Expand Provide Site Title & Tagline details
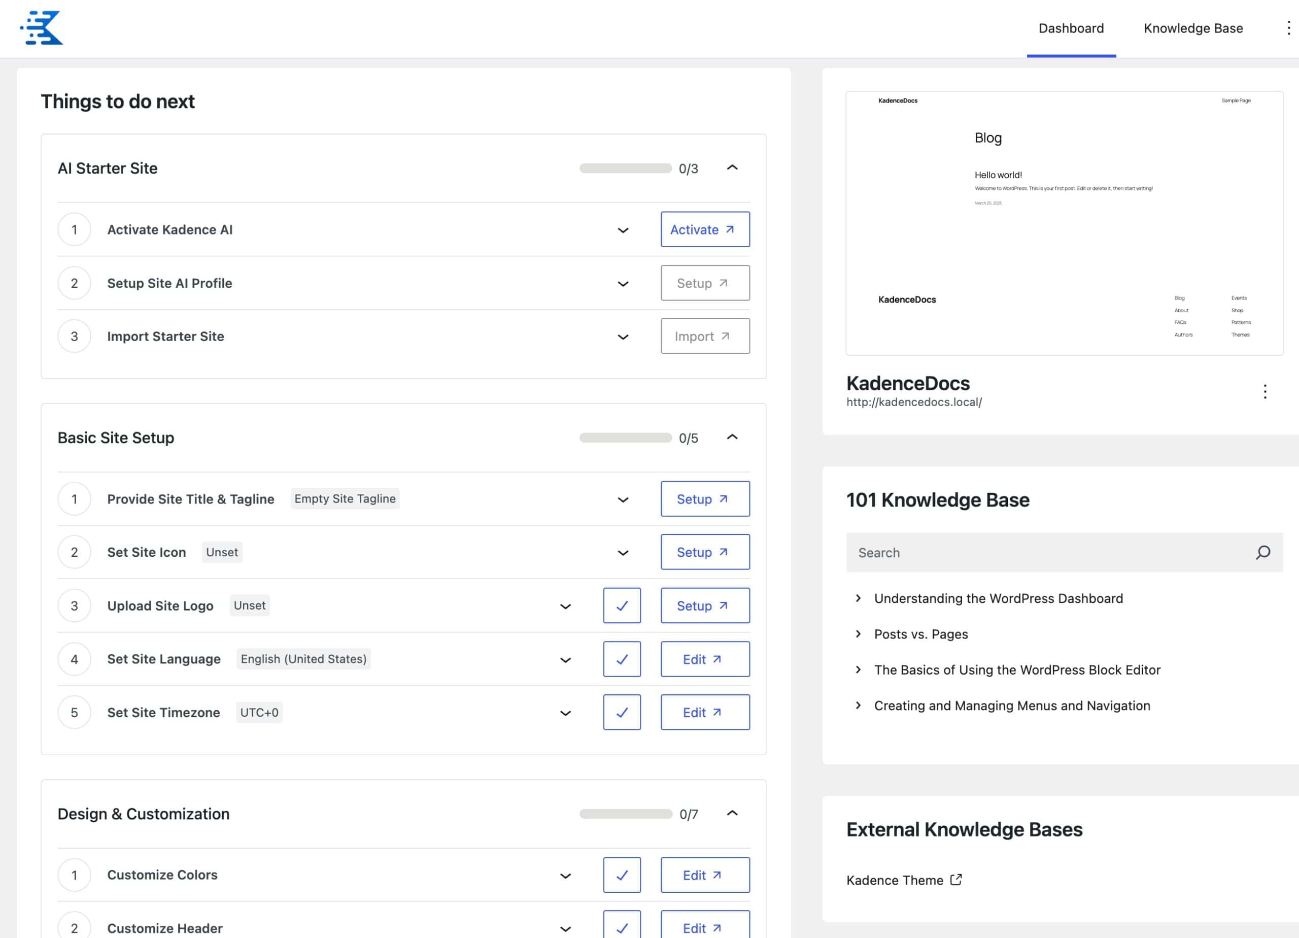The height and width of the screenshot is (938, 1299). [x=623, y=499]
